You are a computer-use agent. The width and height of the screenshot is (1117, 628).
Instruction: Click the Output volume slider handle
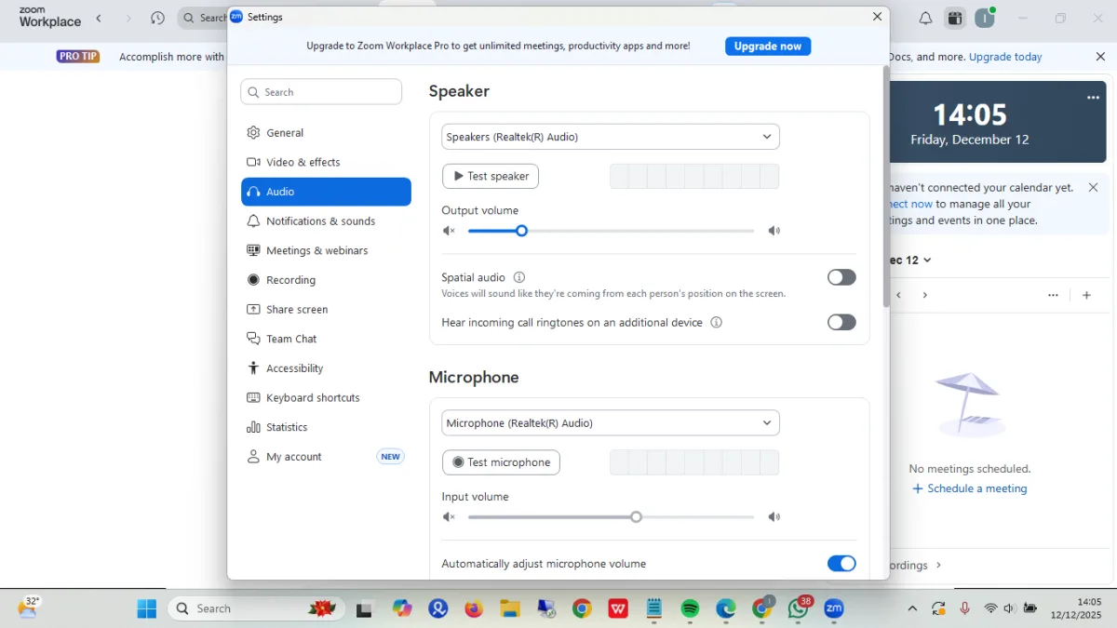click(x=522, y=231)
